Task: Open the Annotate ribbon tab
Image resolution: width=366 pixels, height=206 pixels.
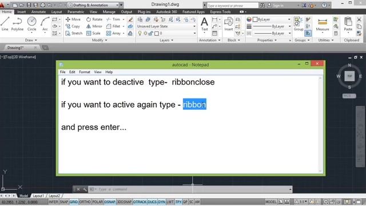Action: click(x=38, y=11)
